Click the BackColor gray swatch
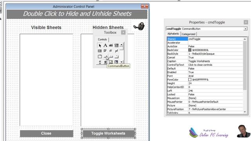The image size is (251, 141). click(190, 50)
